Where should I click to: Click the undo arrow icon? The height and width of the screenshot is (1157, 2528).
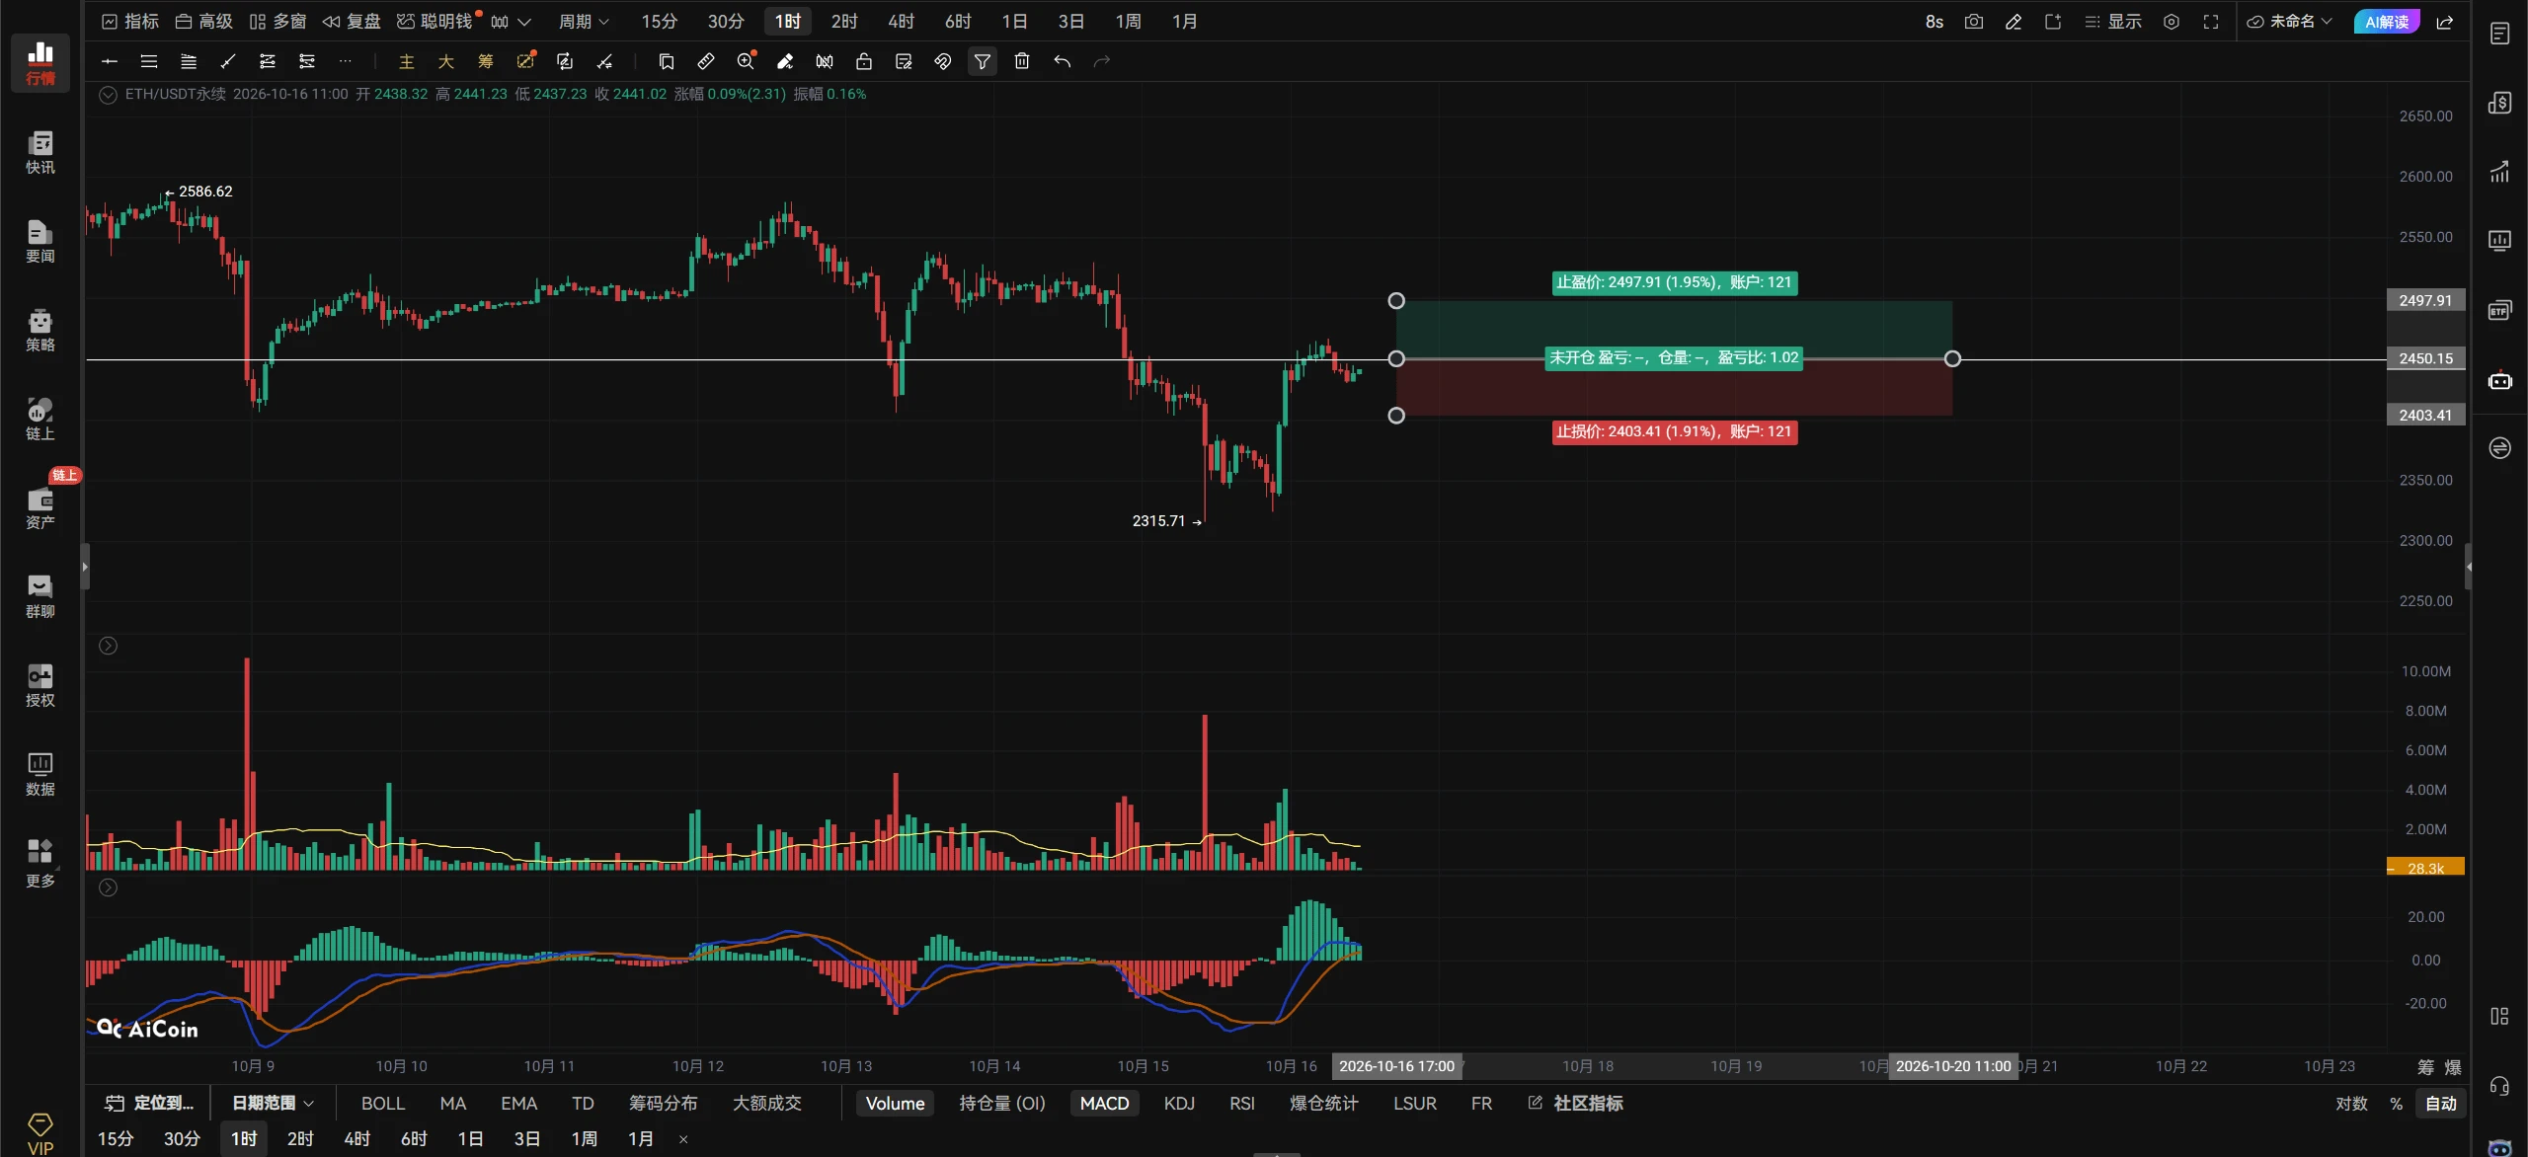[1063, 61]
